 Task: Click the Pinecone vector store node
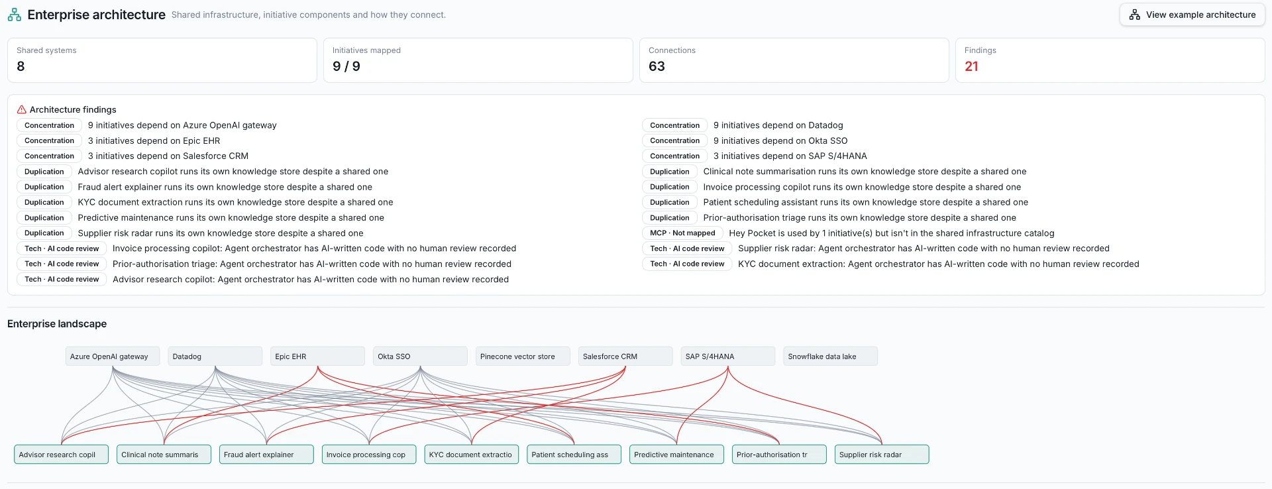pos(523,356)
